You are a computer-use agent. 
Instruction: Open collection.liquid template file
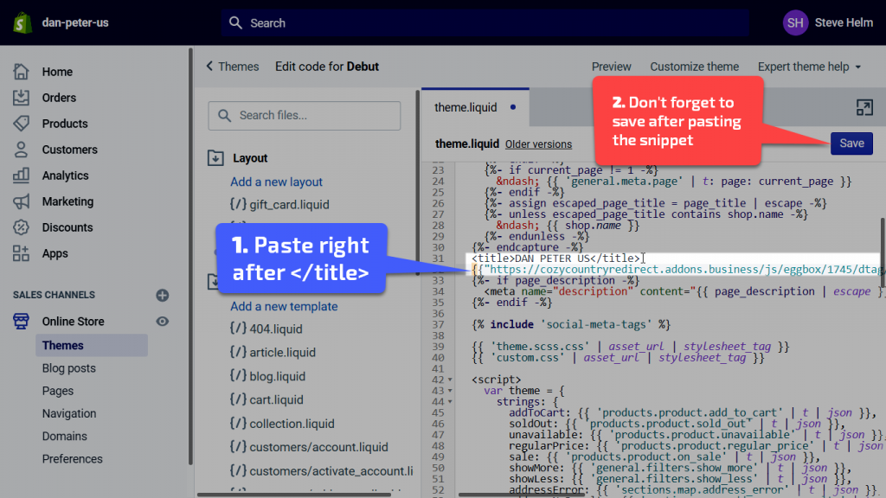tap(283, 424)
